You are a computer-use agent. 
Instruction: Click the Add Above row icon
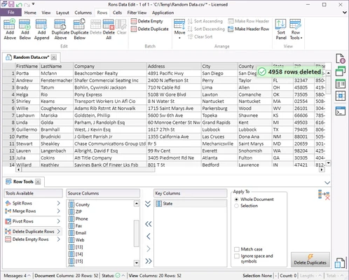10,29
